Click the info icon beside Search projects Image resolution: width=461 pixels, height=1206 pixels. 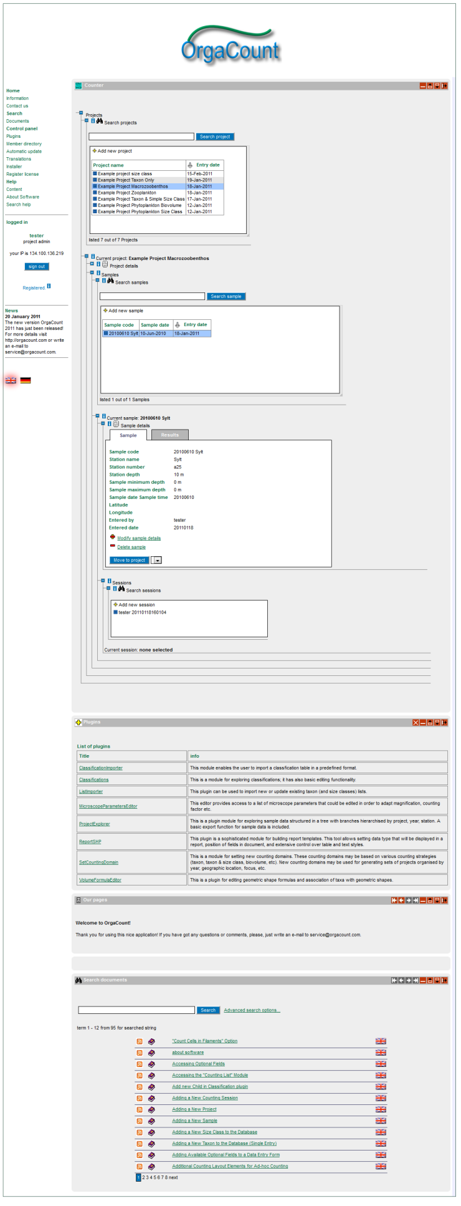93,121
